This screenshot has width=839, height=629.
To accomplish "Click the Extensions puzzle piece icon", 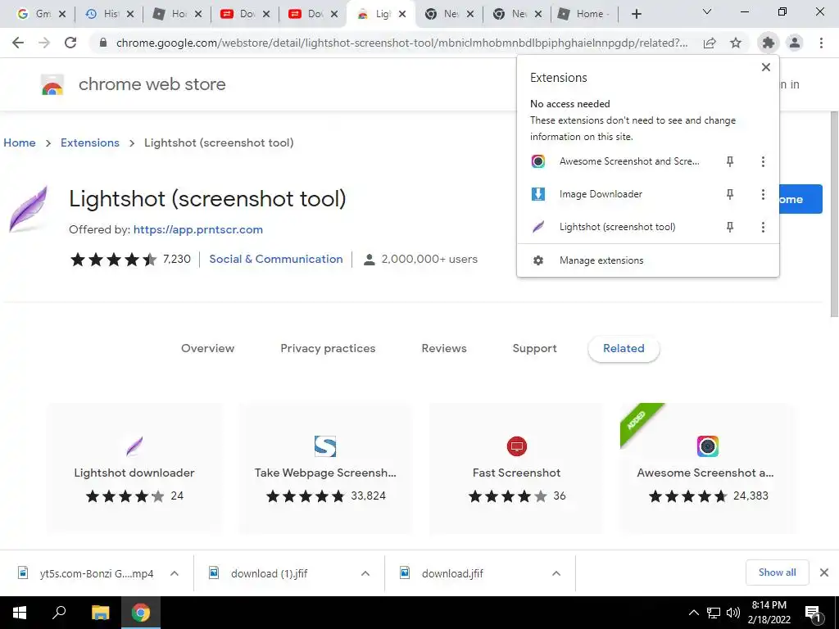I will [x=769, y=43].
